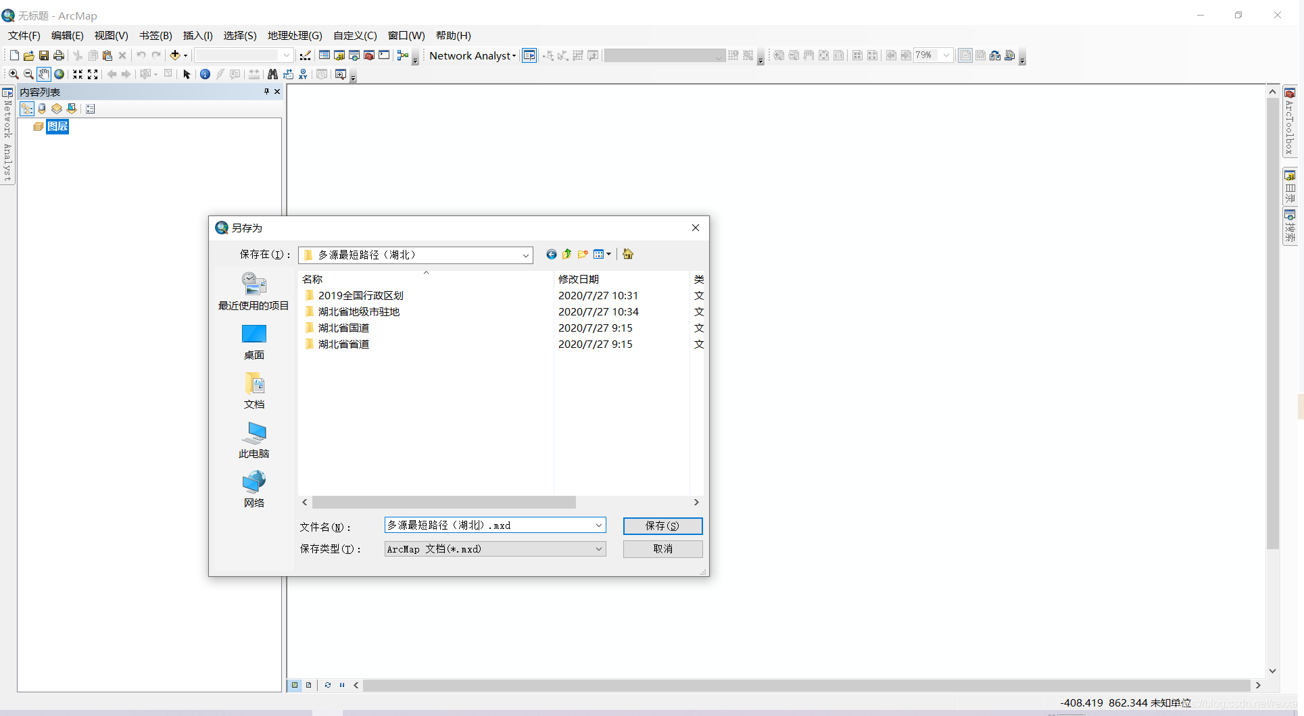Open the Create Viewer Window icon

341,74
